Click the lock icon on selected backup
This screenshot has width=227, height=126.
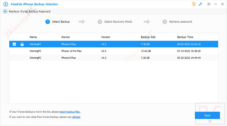(22, 44)
